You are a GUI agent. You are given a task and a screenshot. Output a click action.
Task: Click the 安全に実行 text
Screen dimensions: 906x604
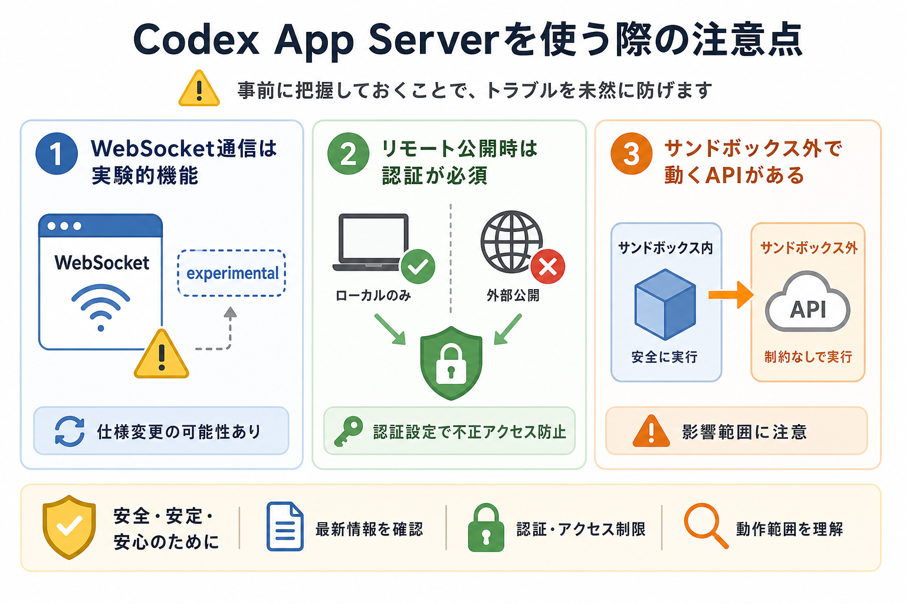tap(665, 357)
